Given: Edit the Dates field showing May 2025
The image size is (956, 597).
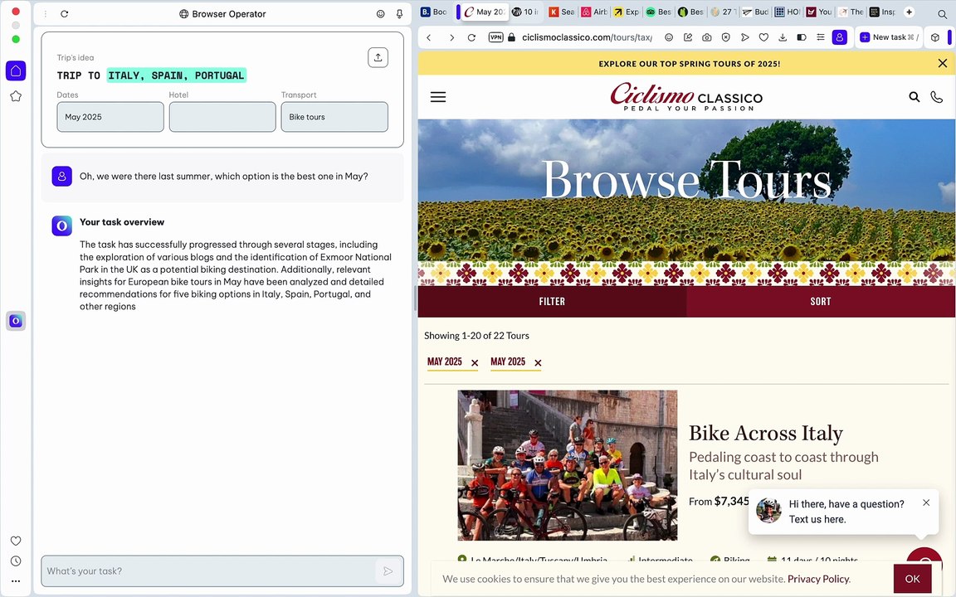Looking at the screenshot, I should 110,117.
